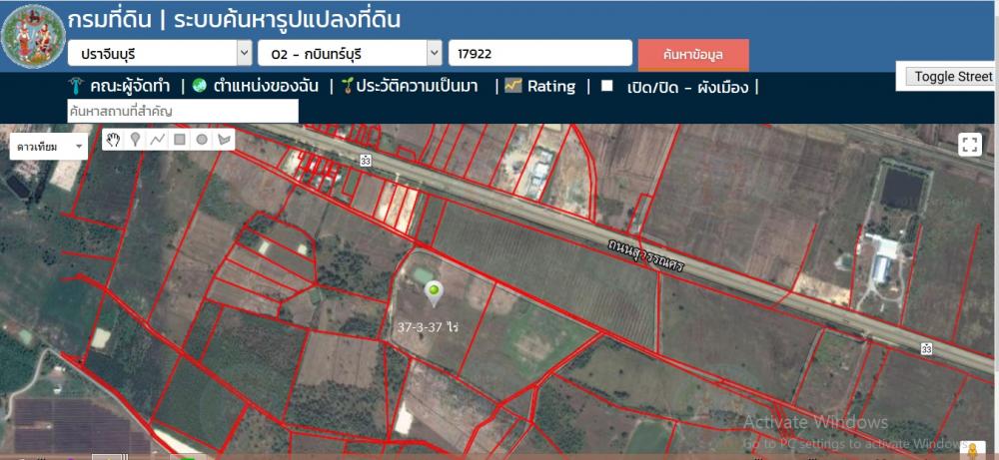Toggle fullscreen map view

[x=970, y=145]
